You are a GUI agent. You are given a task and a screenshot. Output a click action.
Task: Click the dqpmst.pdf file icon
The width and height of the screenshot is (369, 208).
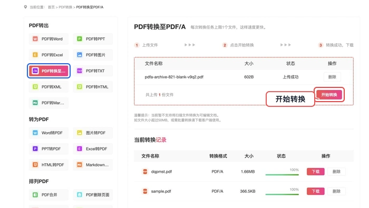145,172
